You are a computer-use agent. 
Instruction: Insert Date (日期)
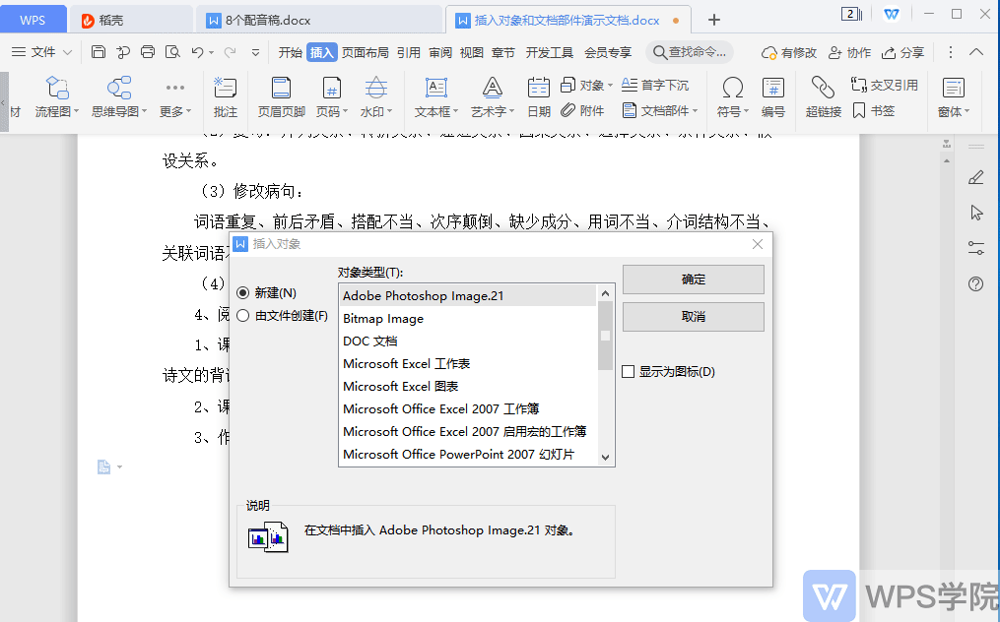point(539,96)
